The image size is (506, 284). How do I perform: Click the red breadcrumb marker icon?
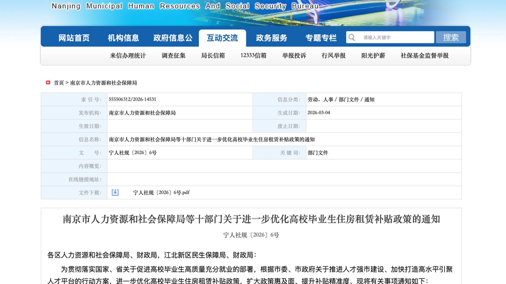48,82
